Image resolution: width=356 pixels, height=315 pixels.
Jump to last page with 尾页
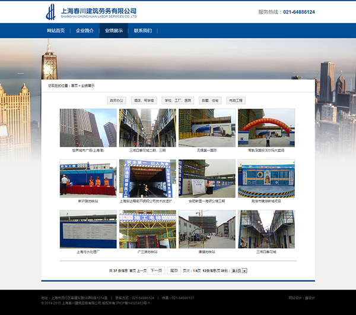[x=174, y=270]
